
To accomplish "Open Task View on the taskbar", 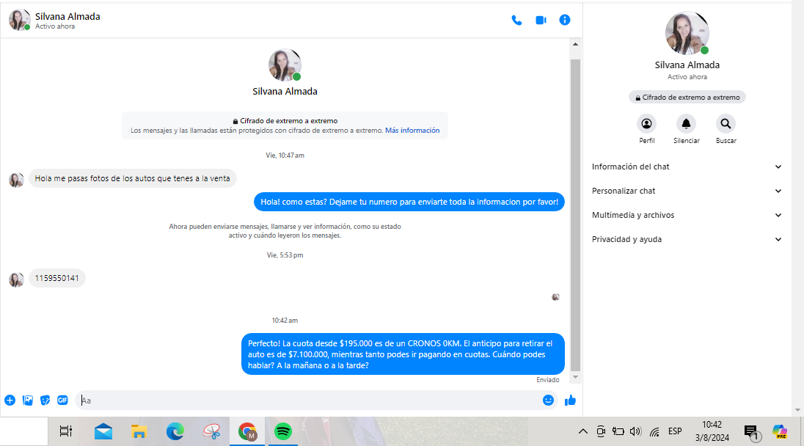I will 66,431.
